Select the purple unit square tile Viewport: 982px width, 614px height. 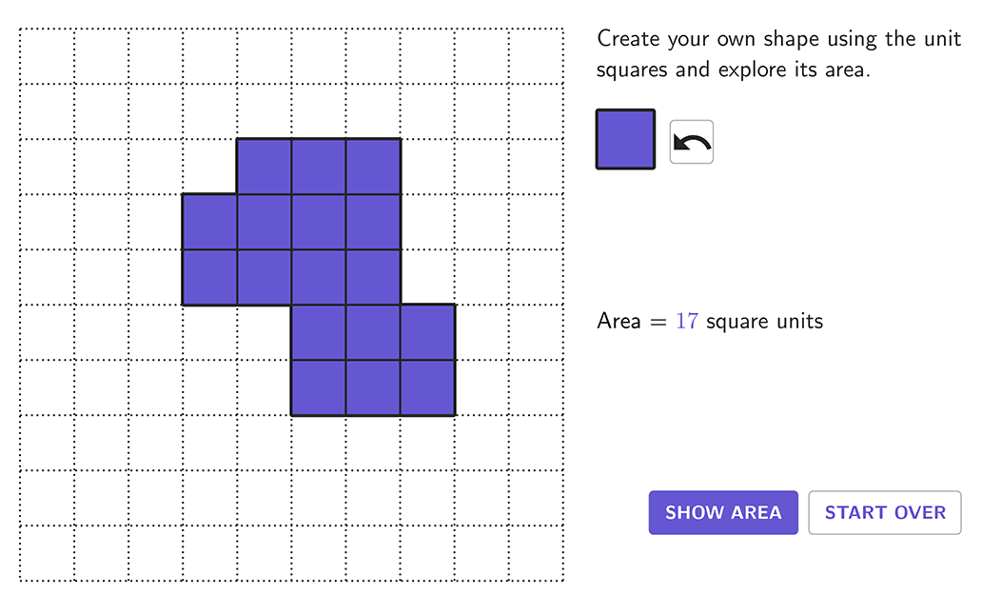pyautogui.click(x=625, y=139)
